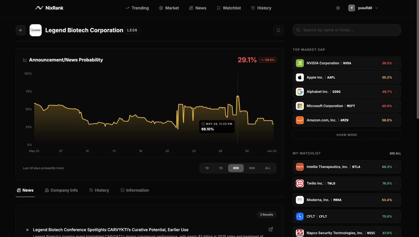This screenshot has height=237, width=419.
Task: Bookmark Legend Biotech with the bookmark icon
Action: click(278, 30)
